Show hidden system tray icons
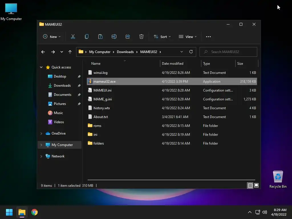Viewport: 292px width, 219px height. click(x=250, y=212)
